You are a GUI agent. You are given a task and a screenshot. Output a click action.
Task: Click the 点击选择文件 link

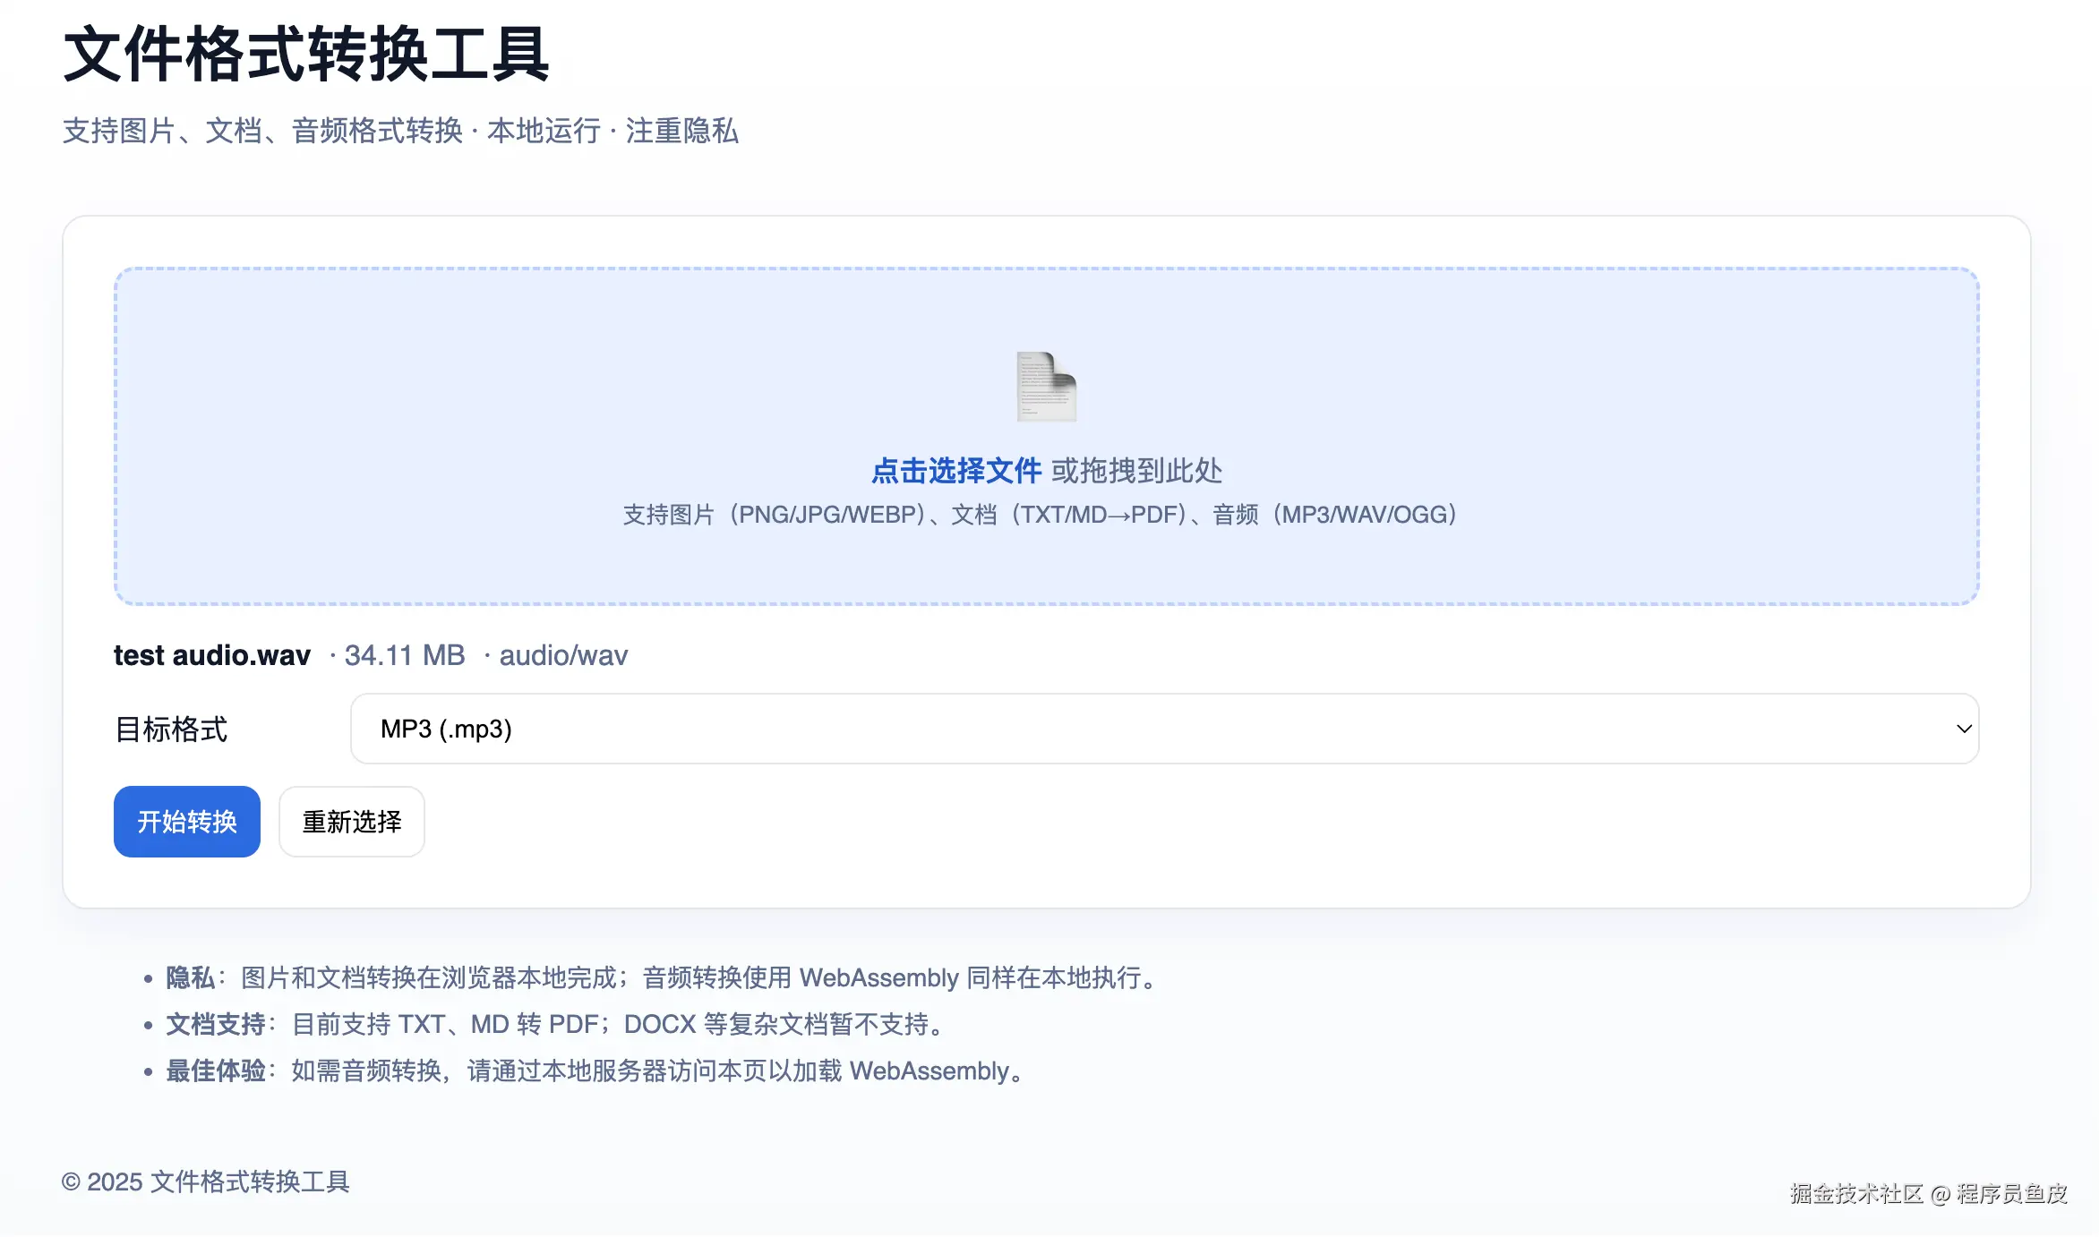click(955, 471)
